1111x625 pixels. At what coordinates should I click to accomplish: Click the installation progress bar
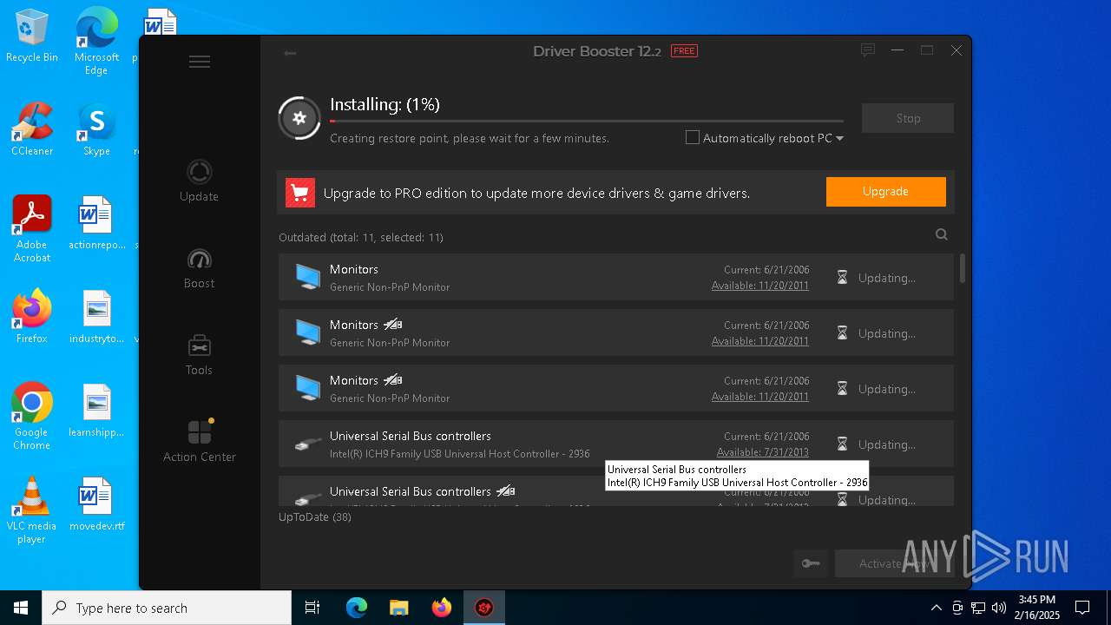tap(587, 121)
